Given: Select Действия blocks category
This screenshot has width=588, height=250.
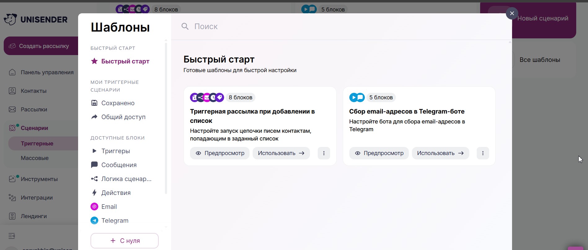Looking at the screenshot, I should [111, 193].
